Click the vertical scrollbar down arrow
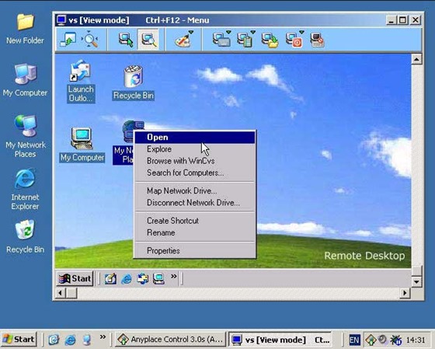This screenshot has width=435, height=349. pyautogui.click(x=416, y=282)
